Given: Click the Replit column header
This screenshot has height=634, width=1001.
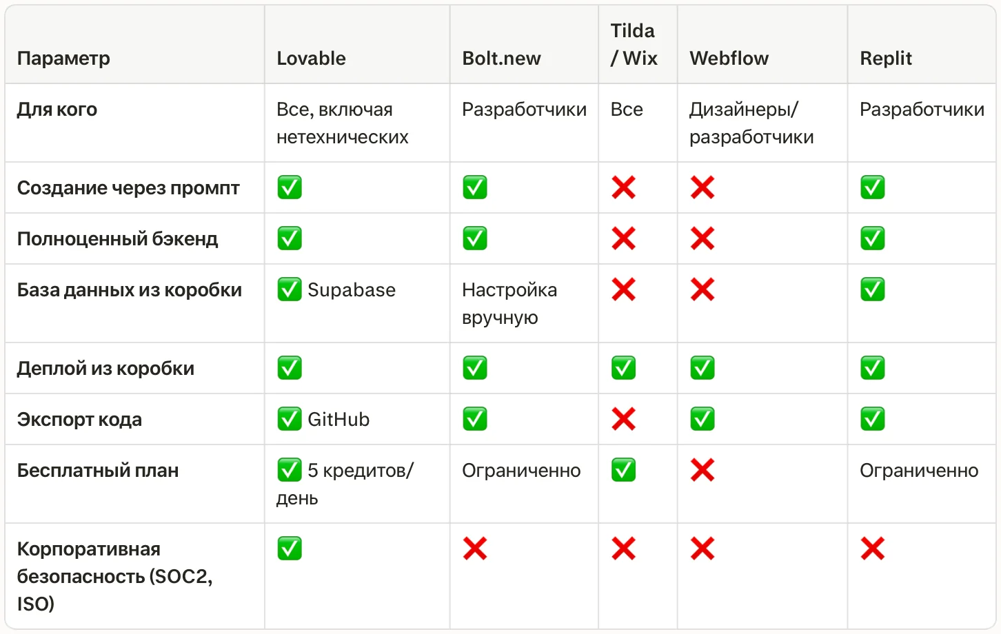Looking at the screenshot, I should pos(885,59).
